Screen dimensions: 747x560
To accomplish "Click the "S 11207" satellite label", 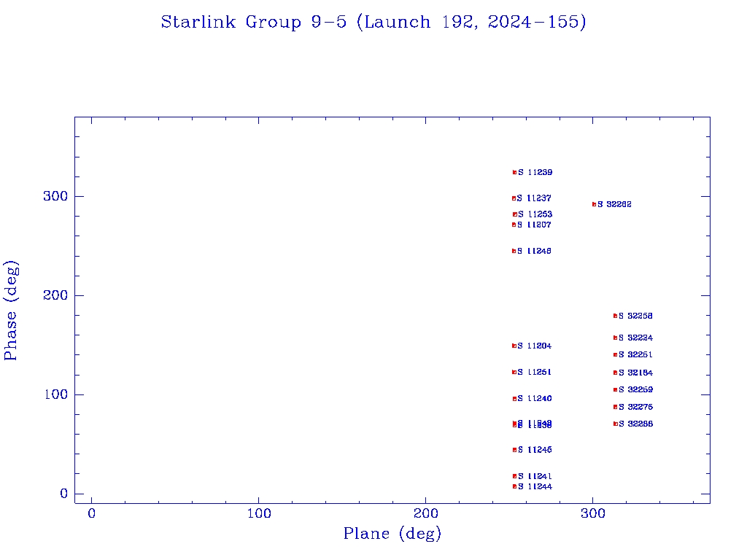I will (534, 225).
